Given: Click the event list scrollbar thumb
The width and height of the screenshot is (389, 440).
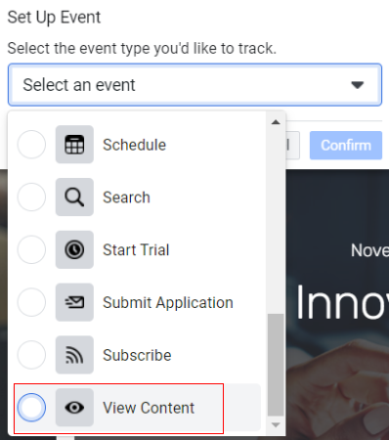Looking at the screenshot, I should (x=276, y=365).
